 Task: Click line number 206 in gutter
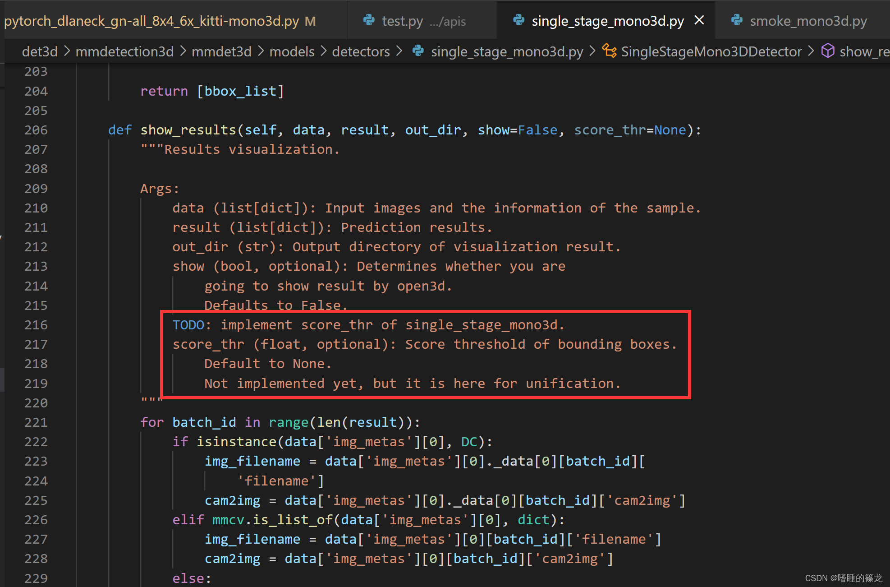[36, 130]
